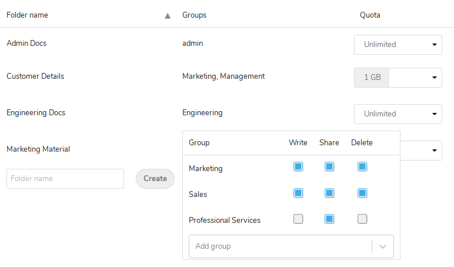Click the Create folder button
This screenshot has height=267, width=454.
pyautogui.click(x=155, y=179)
